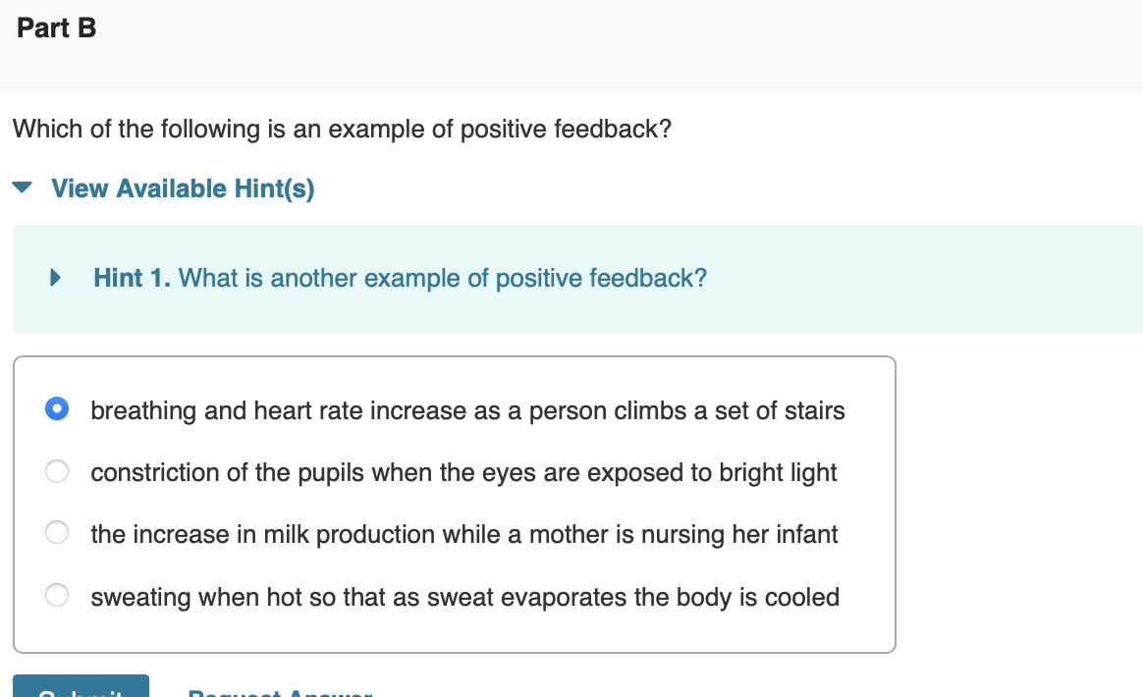Click the right-pointing arrow beside Hint 1

(x=55, y=278)
